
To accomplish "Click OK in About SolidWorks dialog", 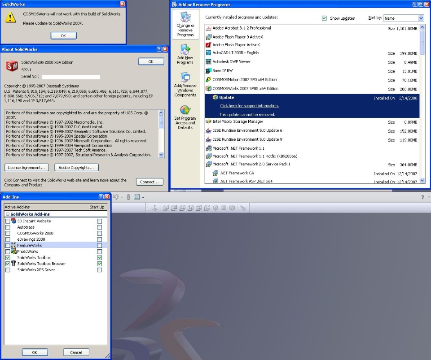I will [151, 61].
